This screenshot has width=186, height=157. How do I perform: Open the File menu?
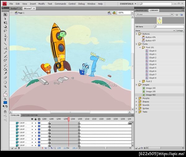tap(11, 4)
